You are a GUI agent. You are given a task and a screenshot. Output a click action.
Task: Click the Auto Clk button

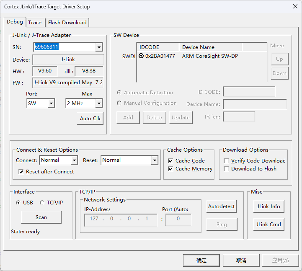coord(90,119)
